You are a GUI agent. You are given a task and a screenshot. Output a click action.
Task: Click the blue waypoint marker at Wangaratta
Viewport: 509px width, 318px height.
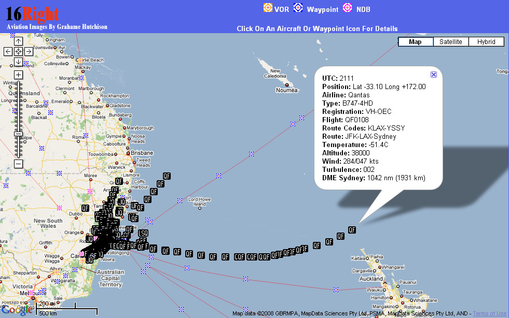[x=57, y=281]
